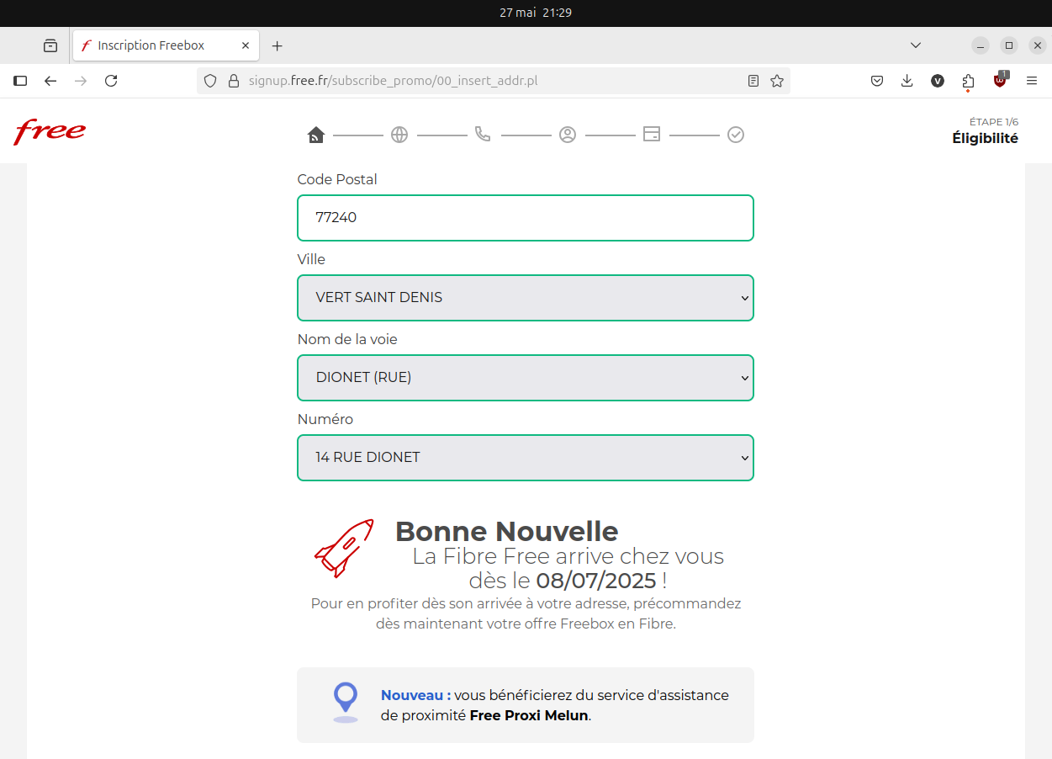
Task: Click the date and time in top bar
Action: pyautogui.click(x=536, y=13)
